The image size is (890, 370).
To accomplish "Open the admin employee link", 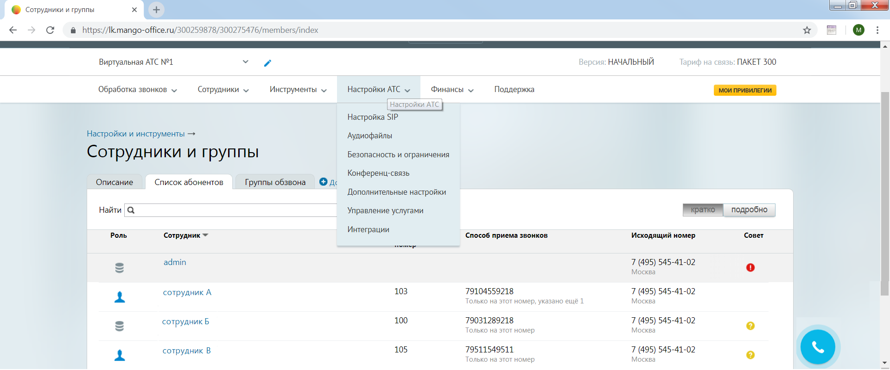I will tap(175, 262).
